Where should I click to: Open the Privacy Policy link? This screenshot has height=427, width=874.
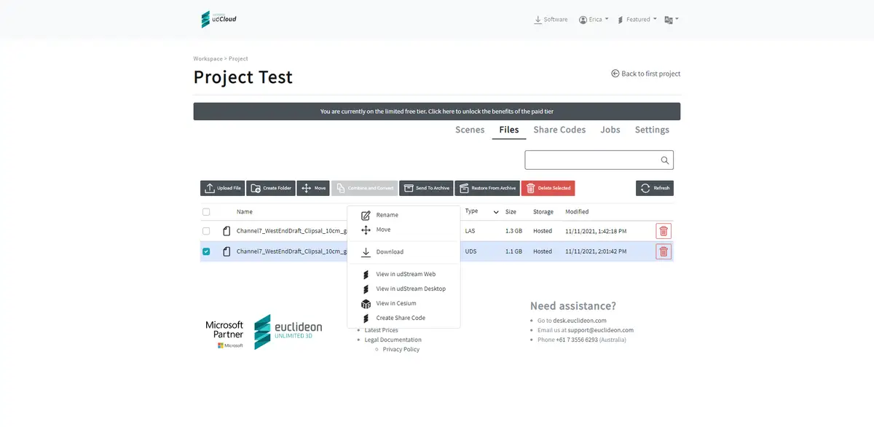tap(401, 349)
